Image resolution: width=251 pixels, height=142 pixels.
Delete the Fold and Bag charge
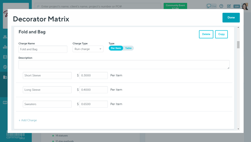(206, 34)
